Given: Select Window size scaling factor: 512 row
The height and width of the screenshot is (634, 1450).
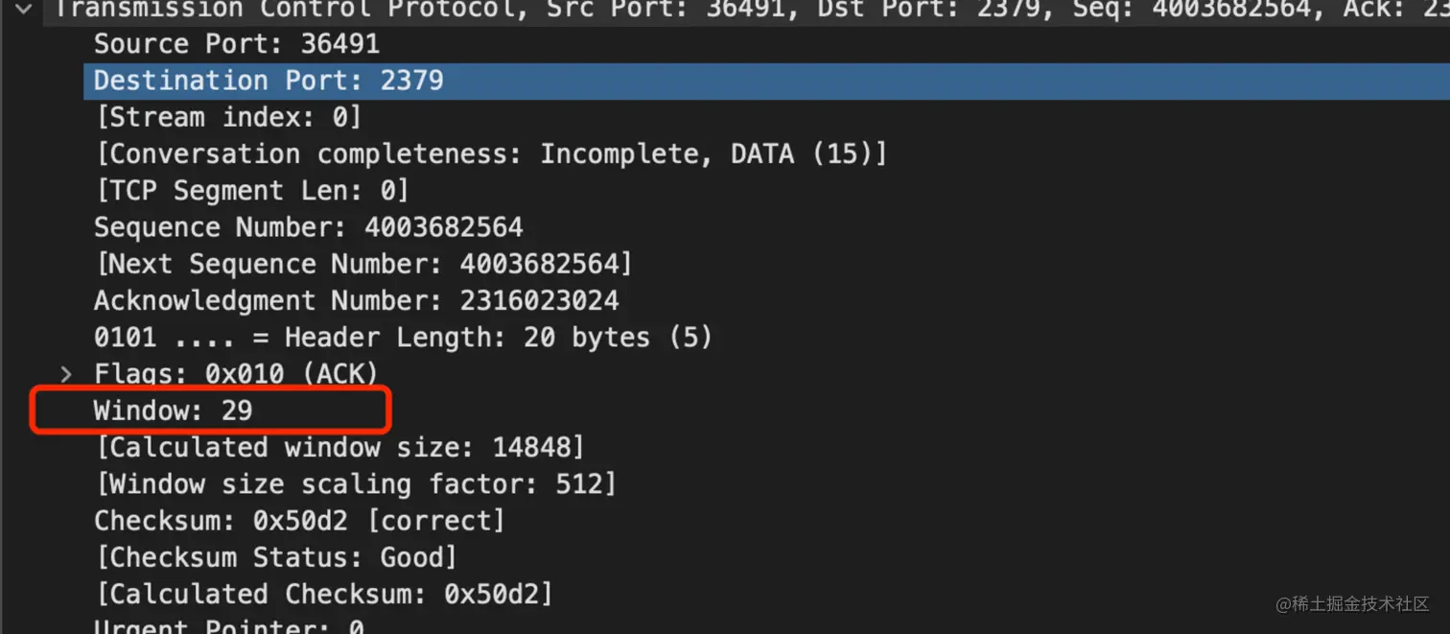Looking at the screenshot, I should pyautogui.click(x=356, y=483).
